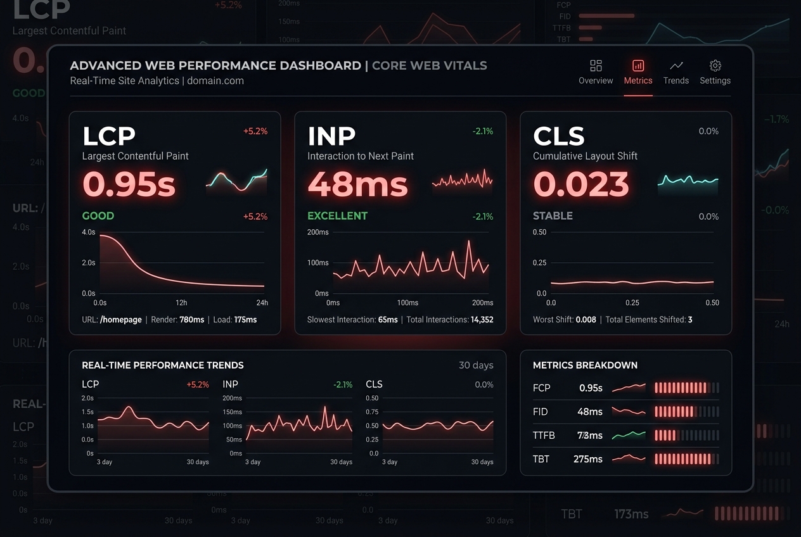Image resolution: width=801 pixels, height=537 pixels.
Task: Click the TBT 275ms value
Action: coord(588,459)
